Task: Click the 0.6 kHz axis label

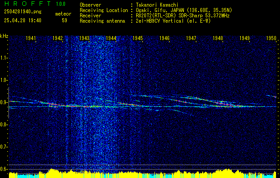Action: tap(4, 169)
